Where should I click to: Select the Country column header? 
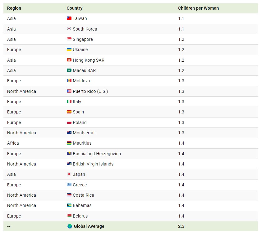coord(75,8)
